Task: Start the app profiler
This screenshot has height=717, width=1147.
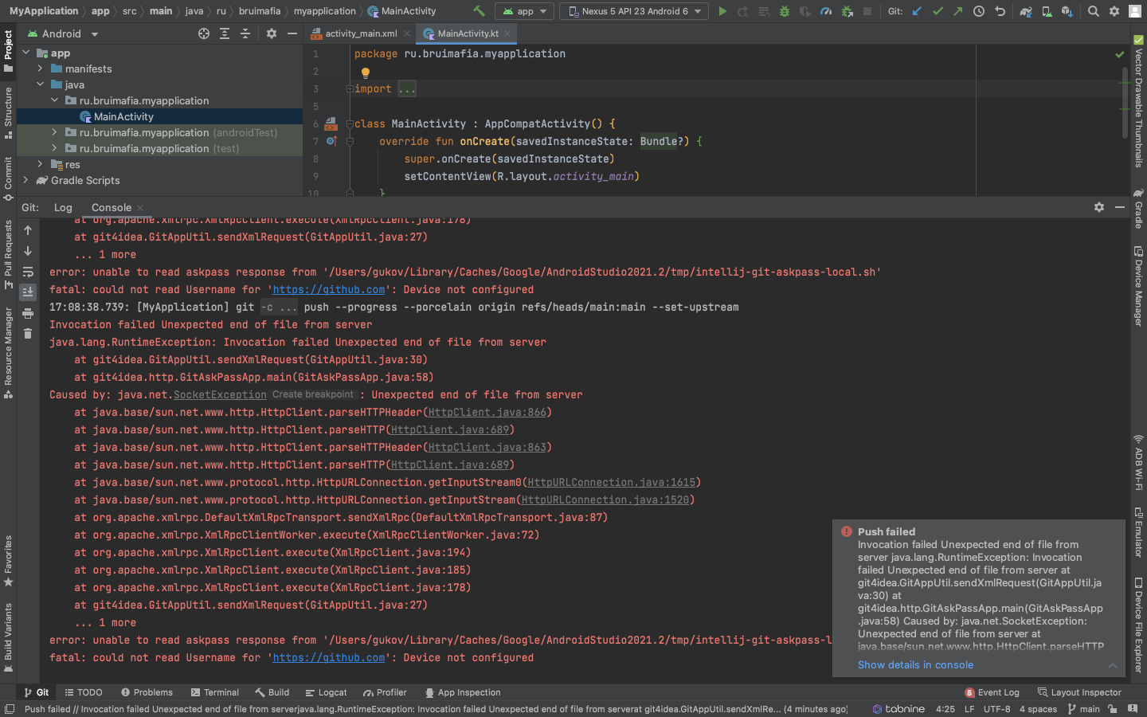Action: click(826, 11)
